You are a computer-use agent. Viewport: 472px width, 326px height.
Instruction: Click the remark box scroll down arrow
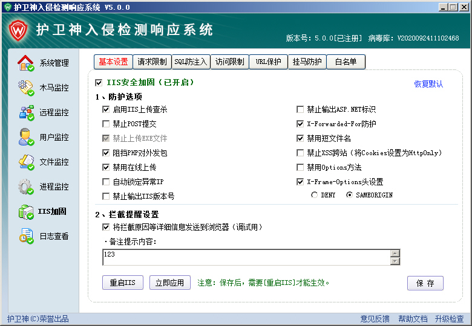(x=395, y=261)
